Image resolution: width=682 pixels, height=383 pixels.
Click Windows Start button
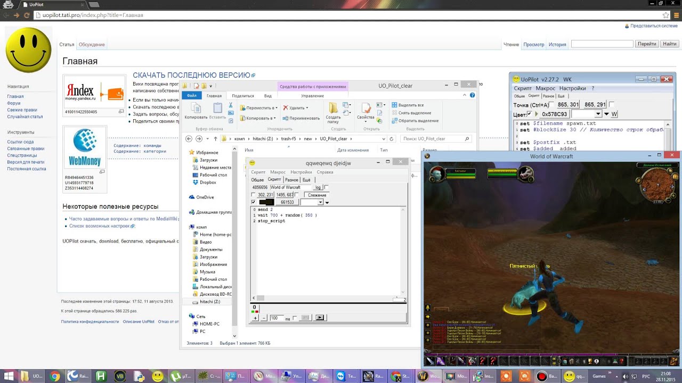(8, 376)
